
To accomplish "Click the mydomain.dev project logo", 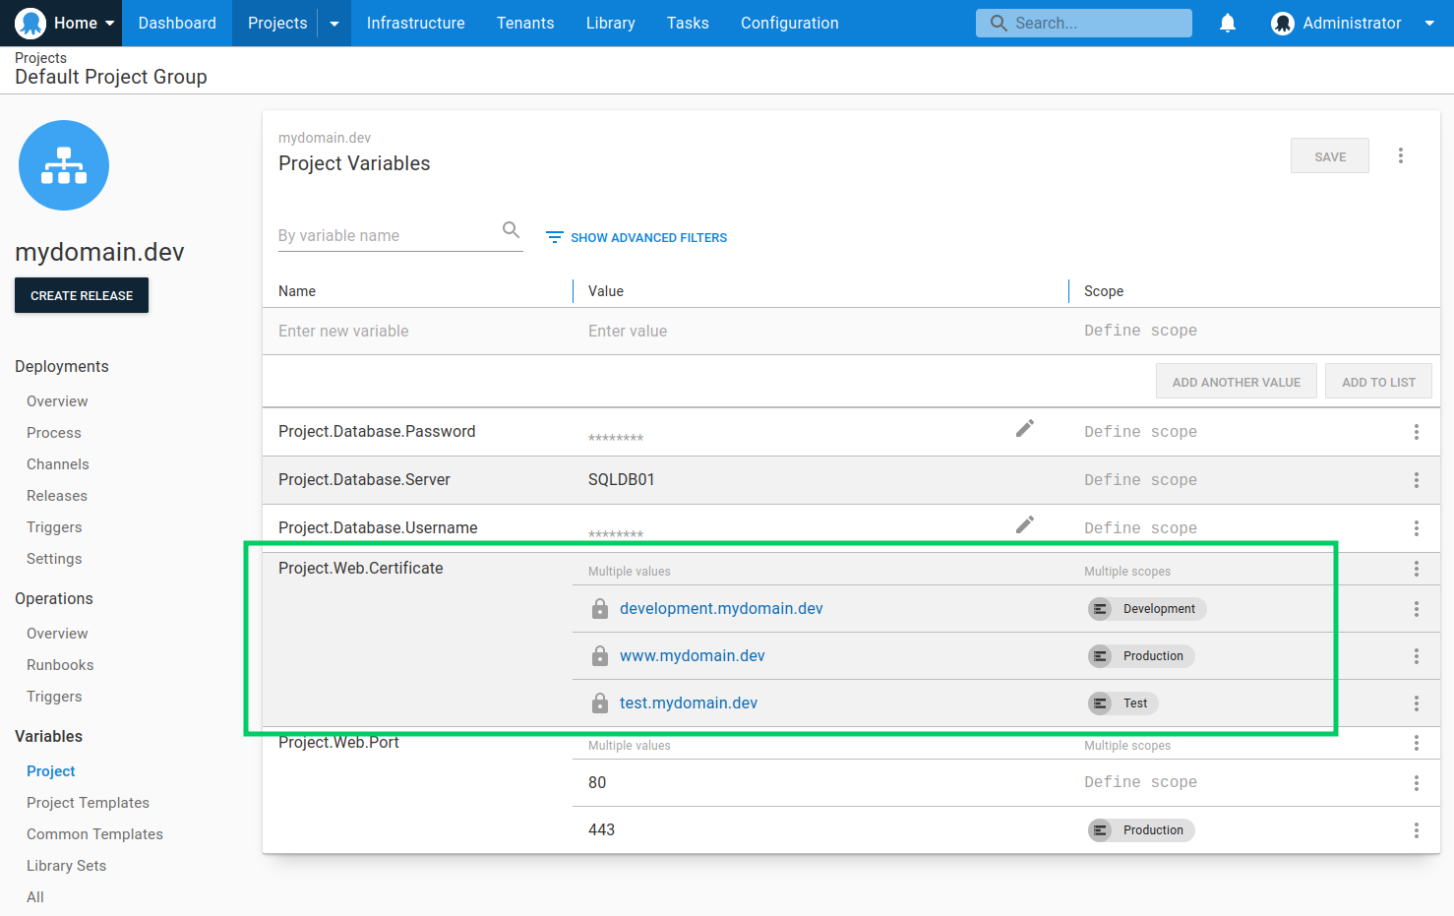I will pyautogui.click(x=64, y=165).
